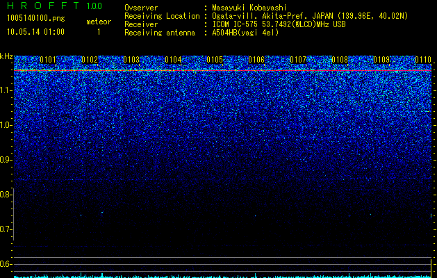Click the 0106 time marker
This screenshot has width=437, height=278.
(x=256, y=60)
